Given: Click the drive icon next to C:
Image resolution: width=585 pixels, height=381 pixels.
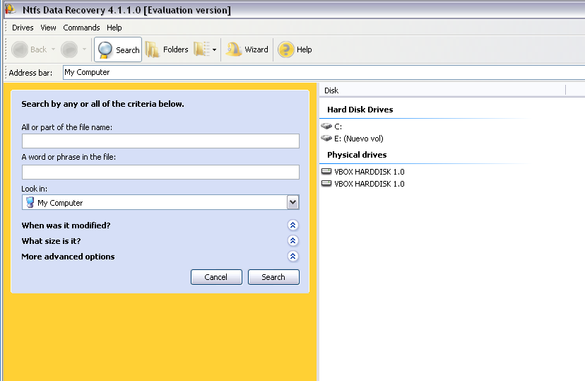Looking at the screenshot, I should 326,126.
